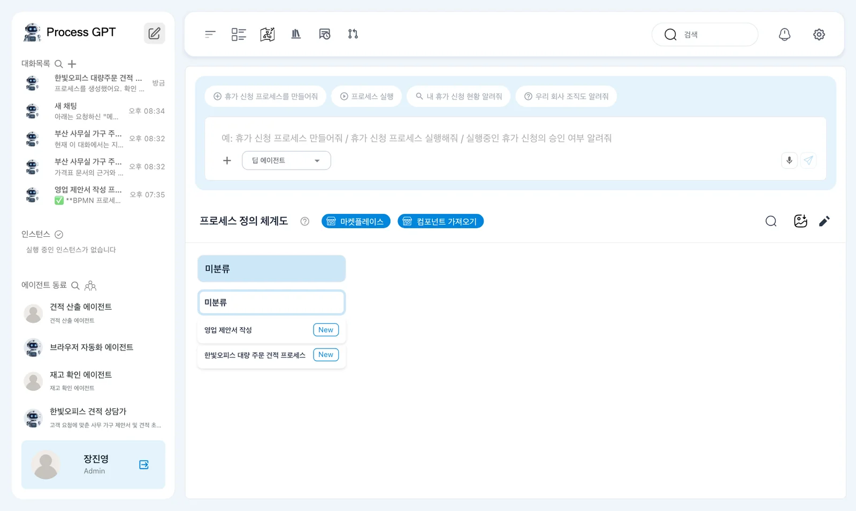Image resolution: width=856 pixels, height=511 pixels.
Task: Open the process definition map icon
Action: (x=267, y=34)
